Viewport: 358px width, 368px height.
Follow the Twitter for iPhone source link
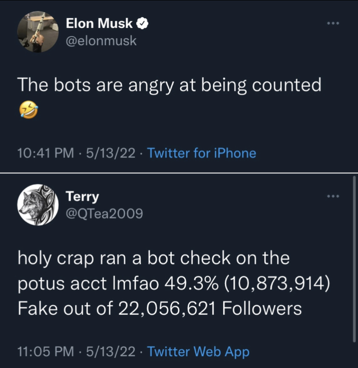click(x=201, y=153)
